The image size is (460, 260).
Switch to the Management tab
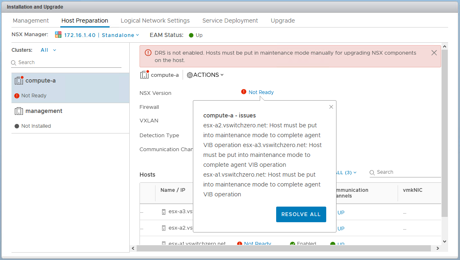click(x=31, y=21)
